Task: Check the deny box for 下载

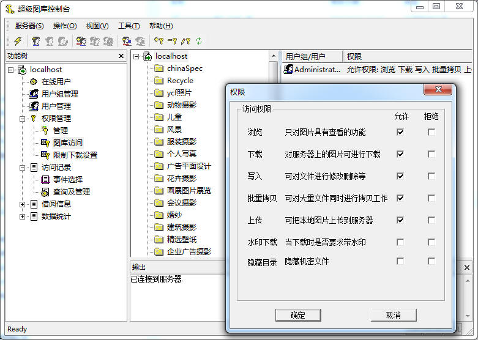Action: (431, 154)
